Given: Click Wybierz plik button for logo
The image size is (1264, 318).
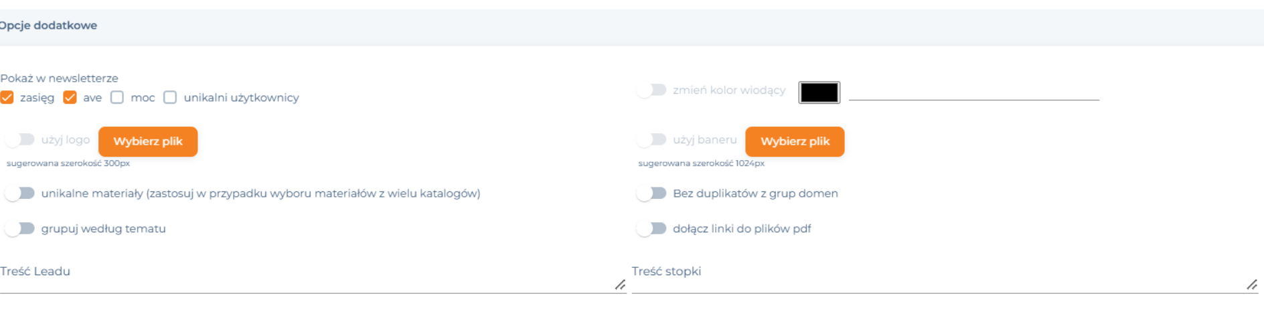Looking at the screenshot, I should [148, 141].
